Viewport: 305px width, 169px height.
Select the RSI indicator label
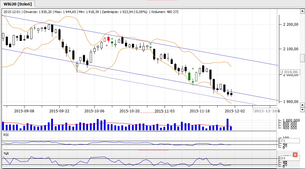click(6, 134)
